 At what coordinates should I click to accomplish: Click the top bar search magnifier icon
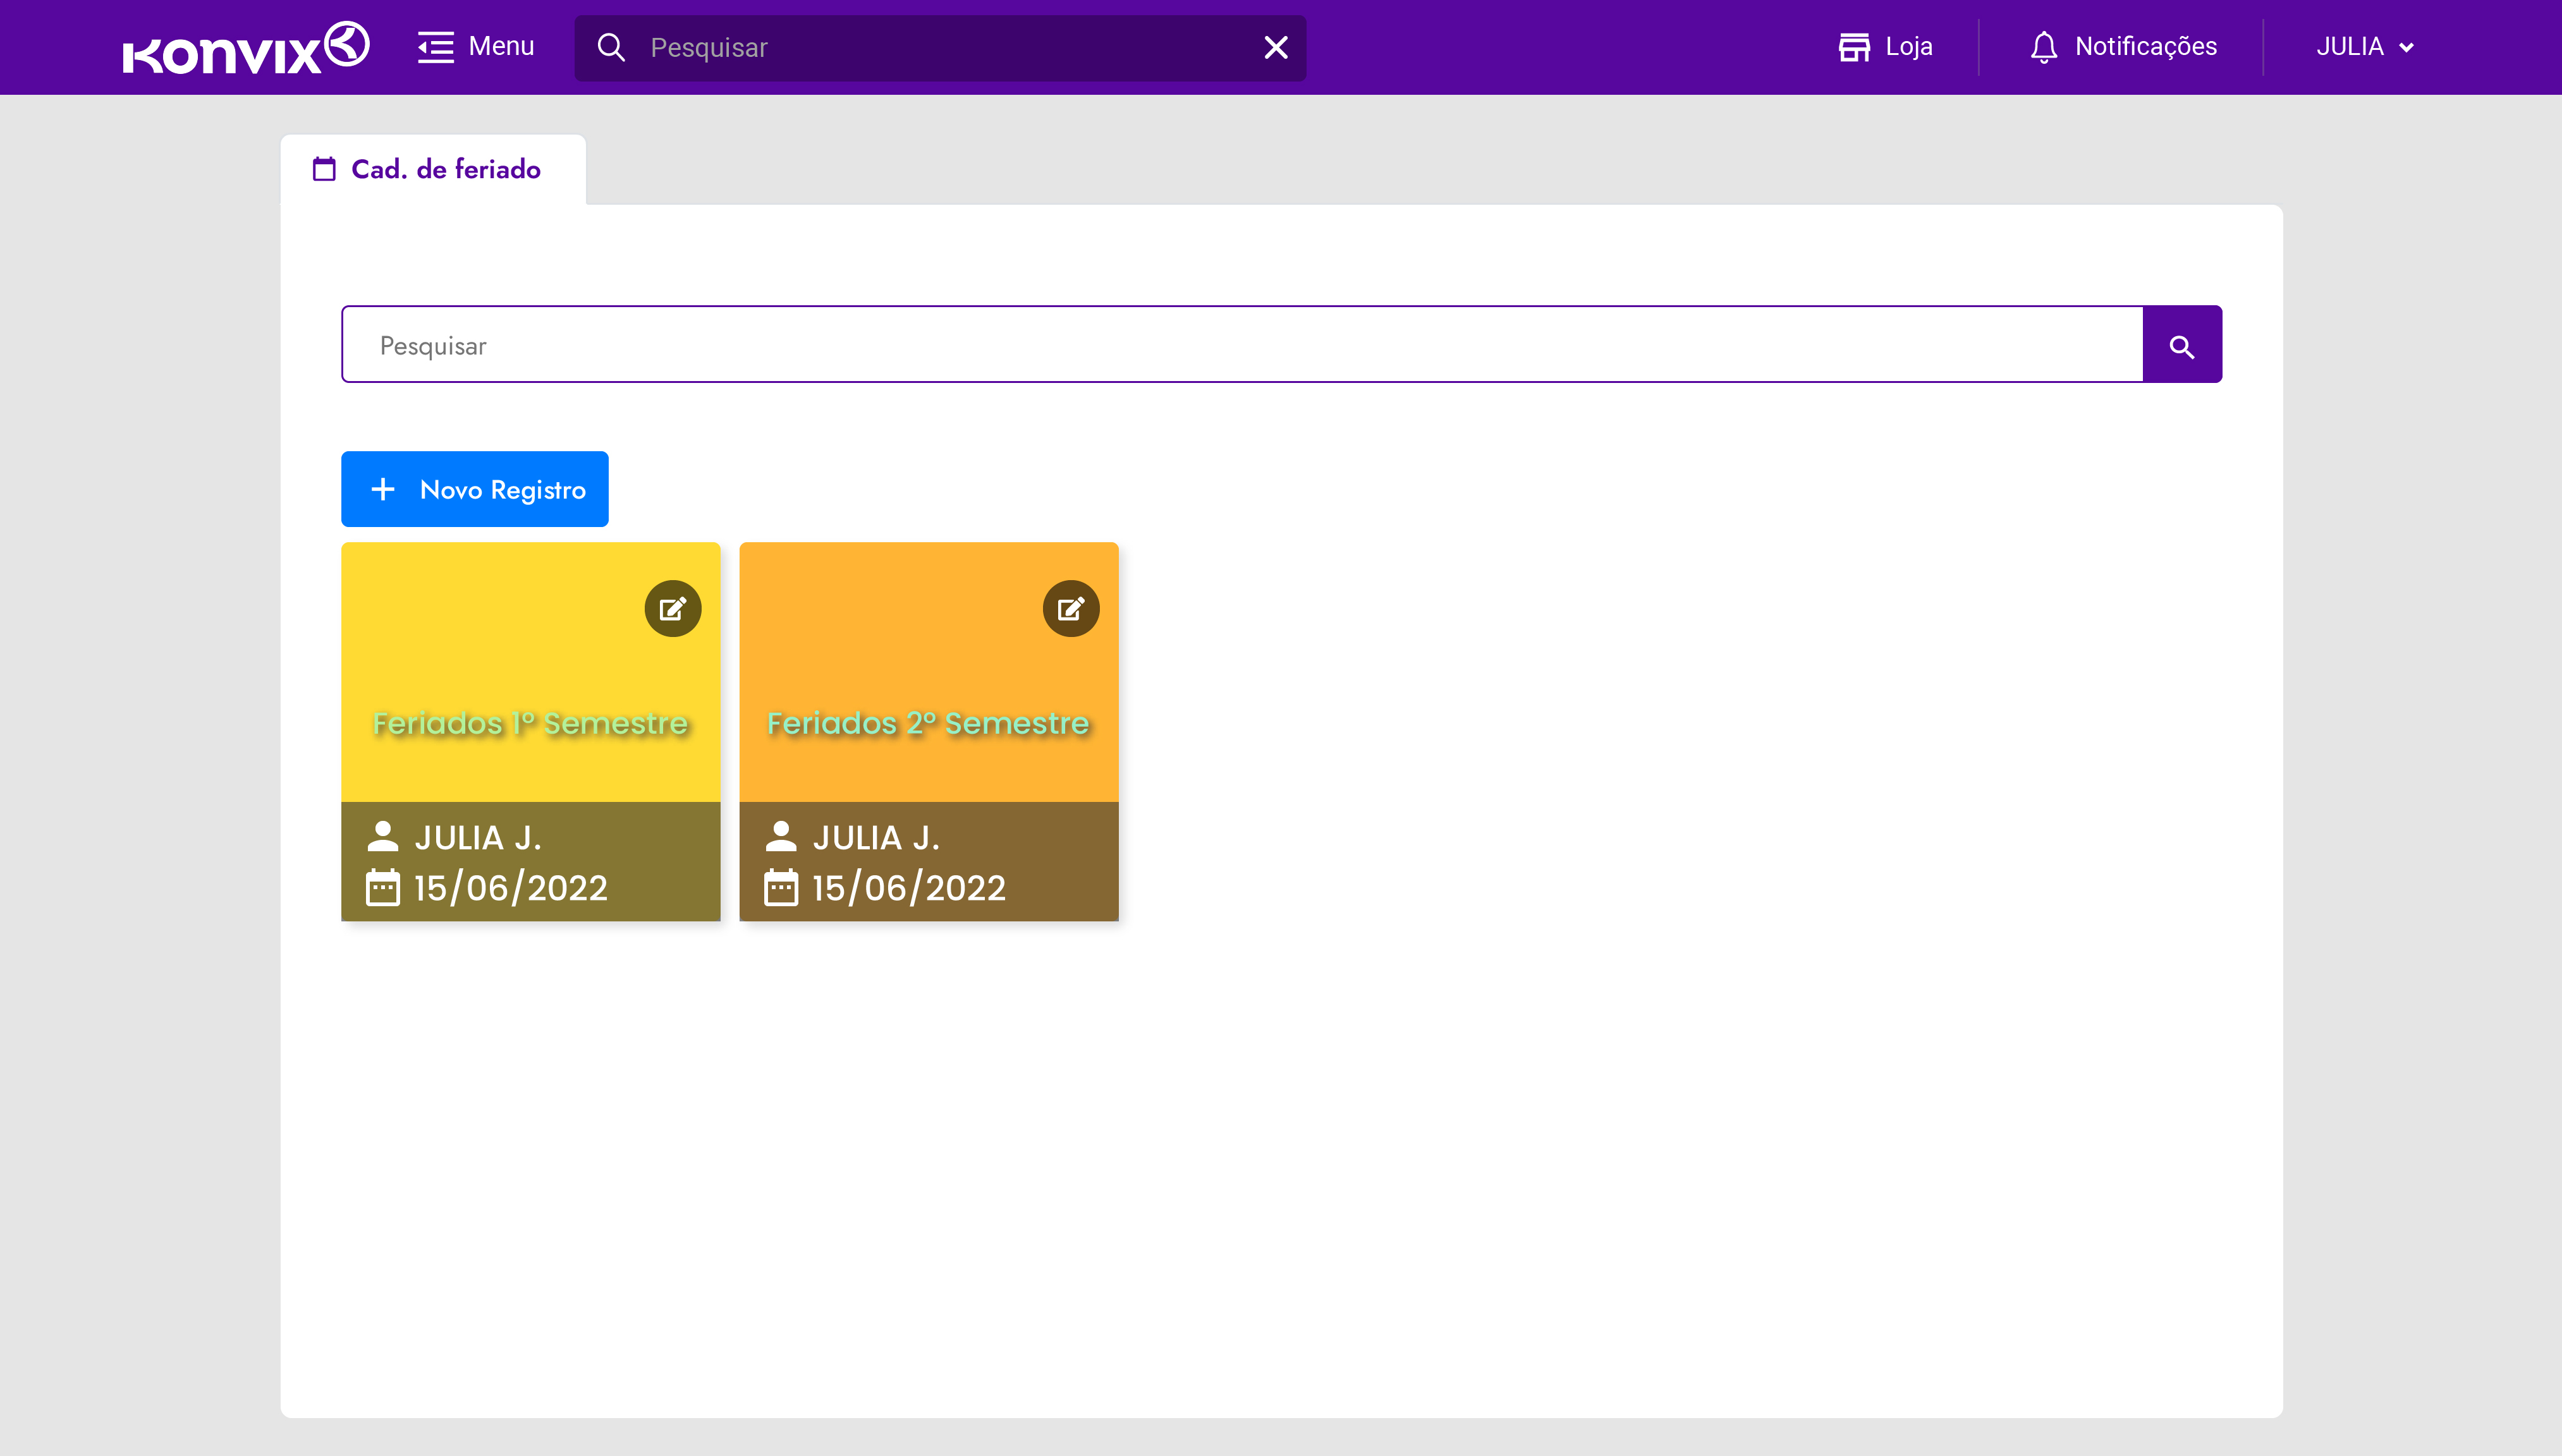[611, 47]
